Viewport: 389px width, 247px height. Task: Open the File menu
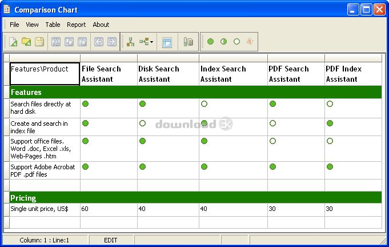coord(14,25)
